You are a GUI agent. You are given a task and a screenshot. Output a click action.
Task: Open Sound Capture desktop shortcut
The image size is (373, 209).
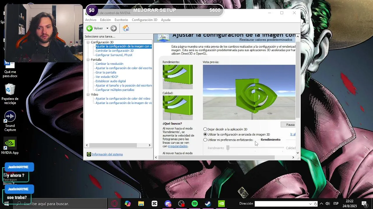10,121
